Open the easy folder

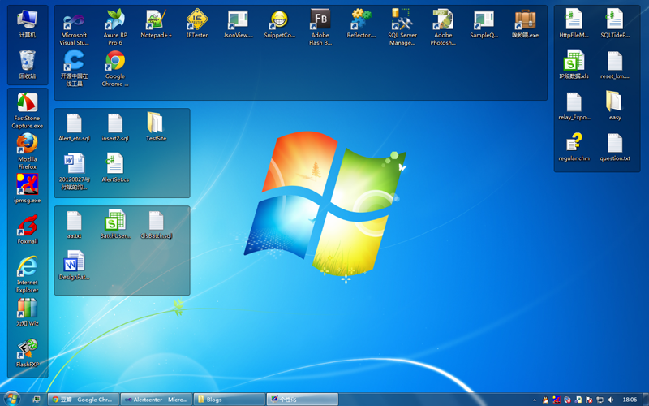pyautogui.click(x=615, y=106)
